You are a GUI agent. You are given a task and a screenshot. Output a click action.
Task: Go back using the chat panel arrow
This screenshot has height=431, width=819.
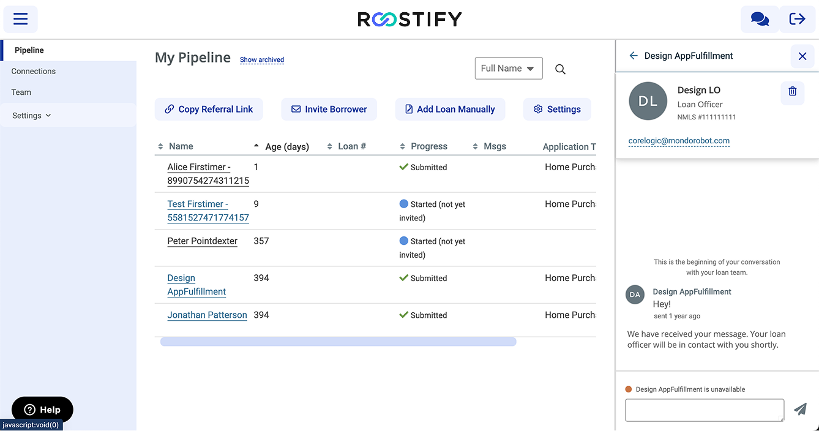pos(634,56)
